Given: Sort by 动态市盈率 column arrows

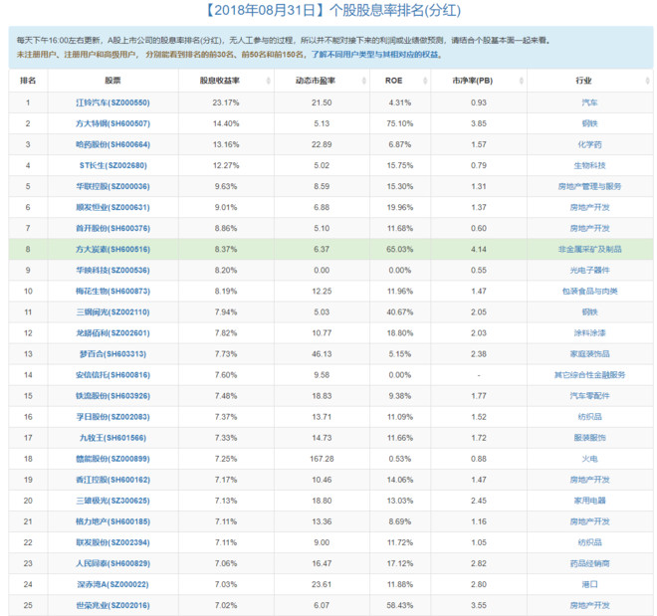Looking at the screenshot, I should 363,81.
